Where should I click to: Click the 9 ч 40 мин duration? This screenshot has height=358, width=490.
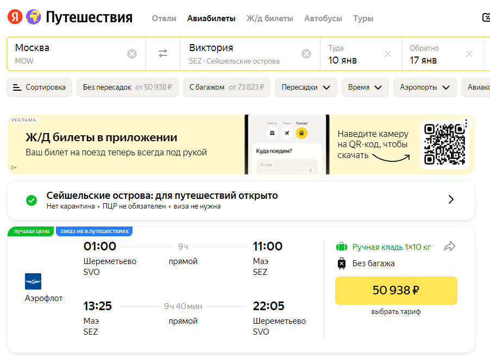click(x=183, y=306)
